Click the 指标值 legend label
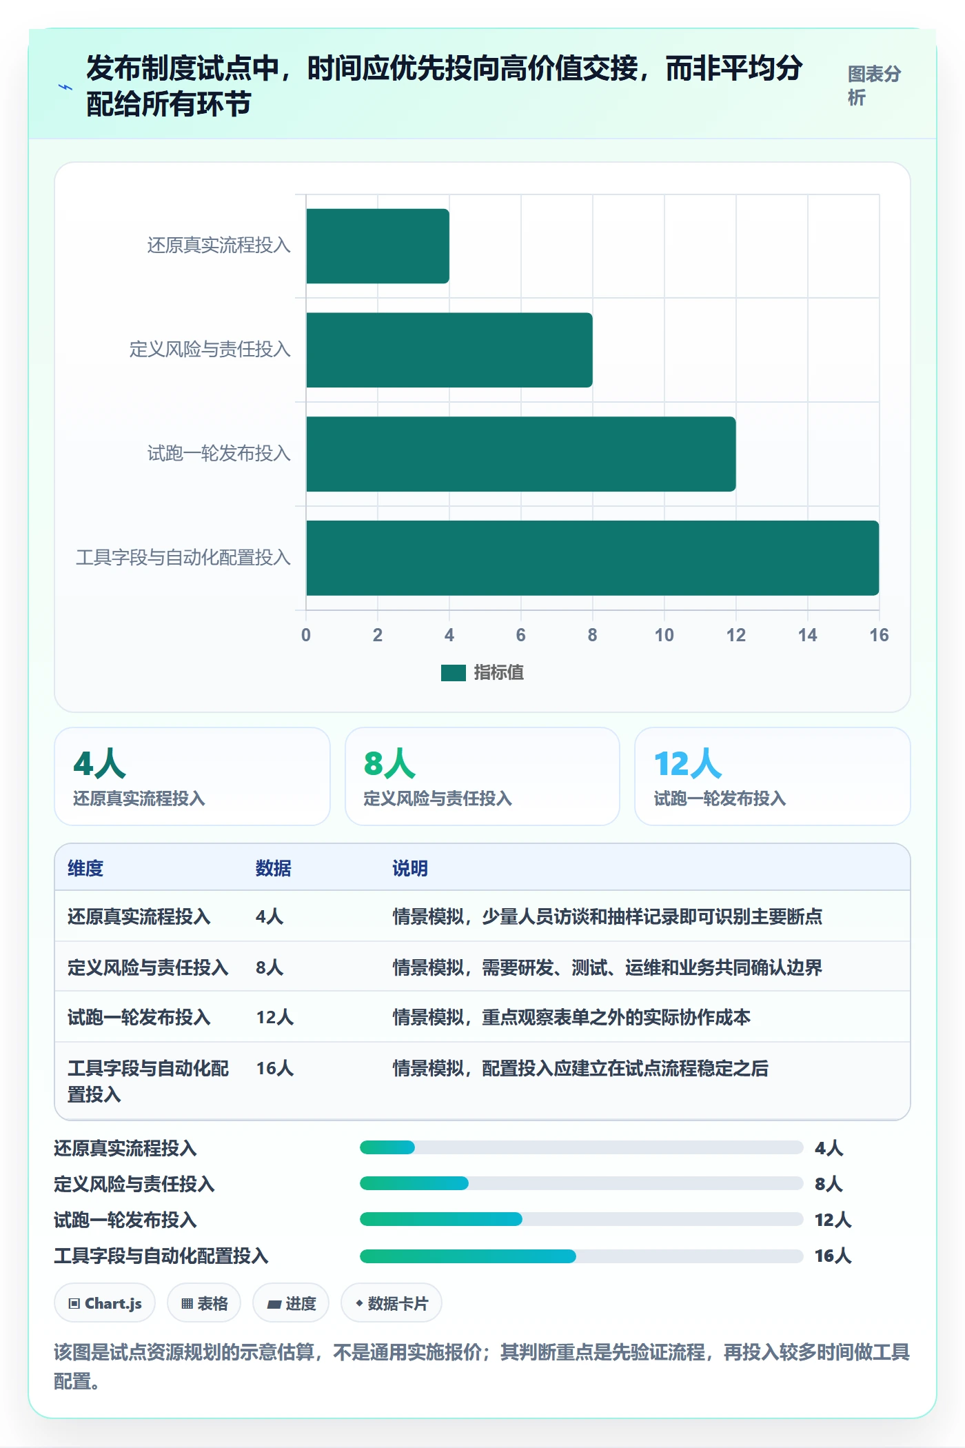 click(x=499, y=673)
